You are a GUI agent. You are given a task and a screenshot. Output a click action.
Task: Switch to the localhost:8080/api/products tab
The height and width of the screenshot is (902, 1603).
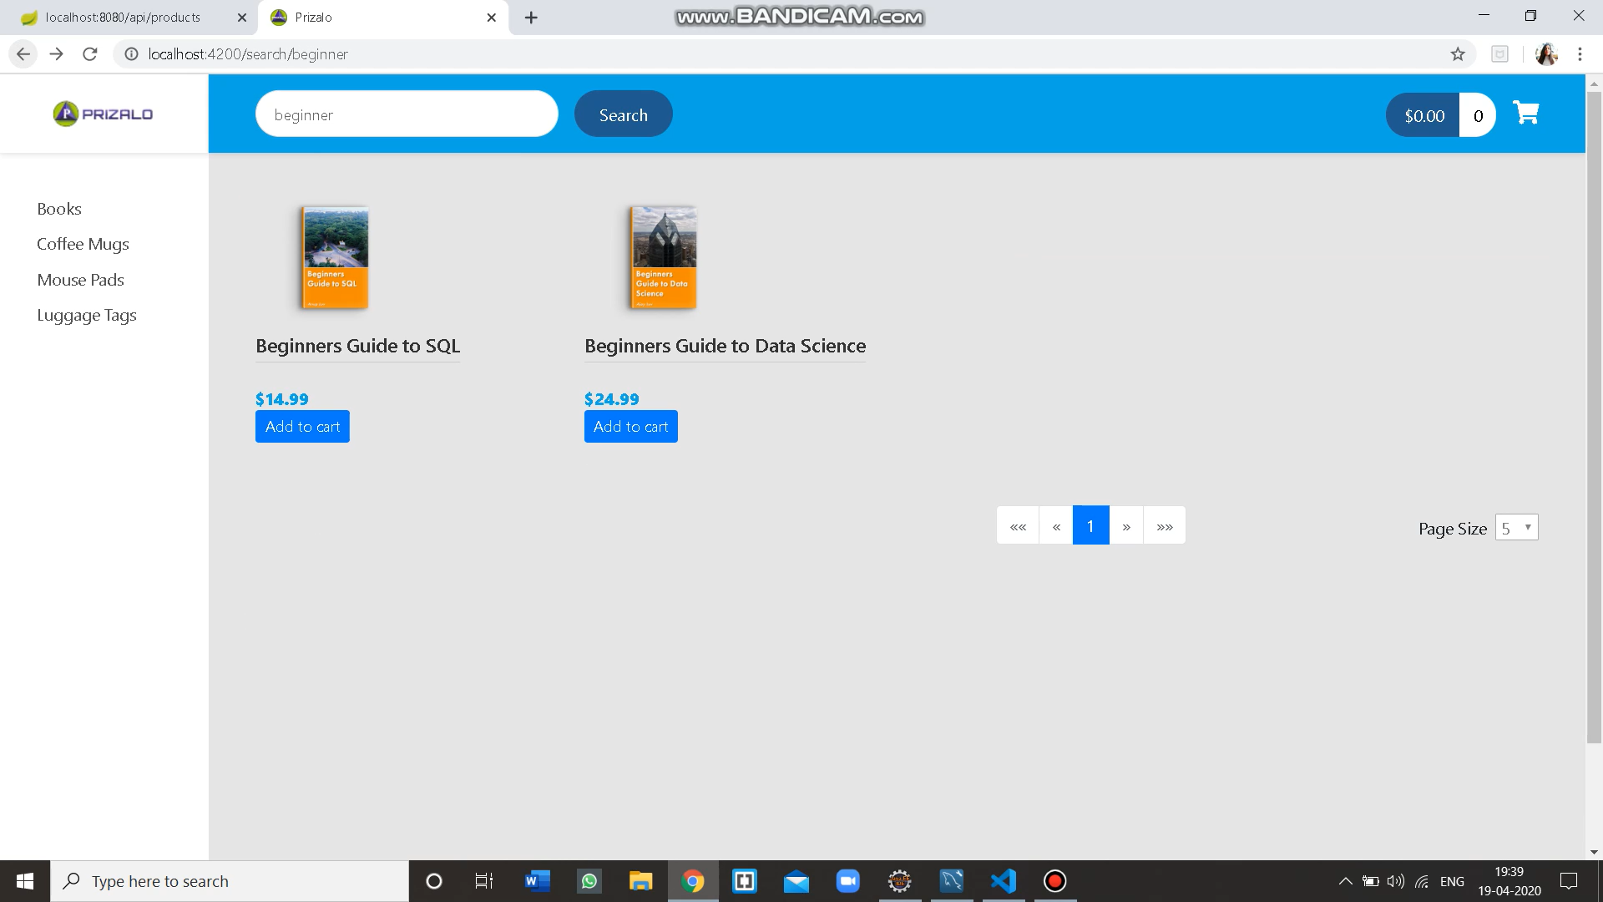pos(125,17)
